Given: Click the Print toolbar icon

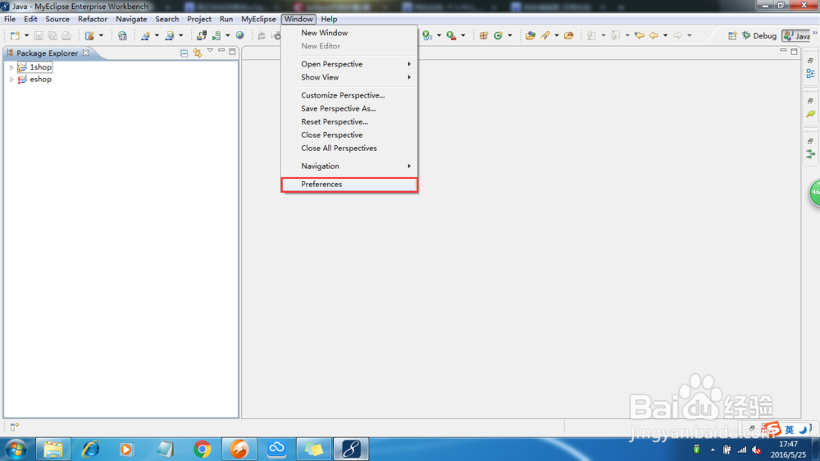Looking at the screenshot, I should pos(66,35).
